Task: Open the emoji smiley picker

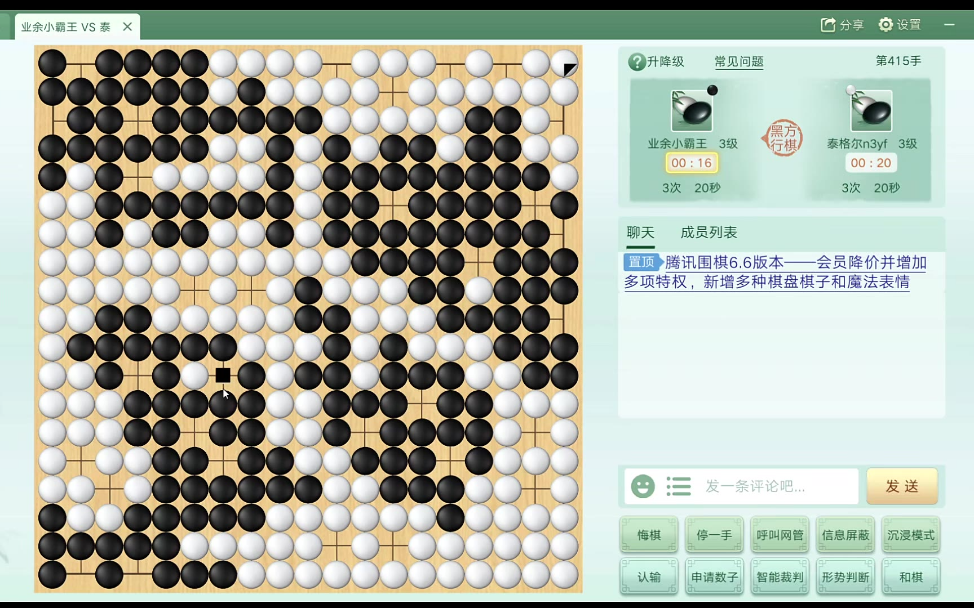Action: (643, 486)
